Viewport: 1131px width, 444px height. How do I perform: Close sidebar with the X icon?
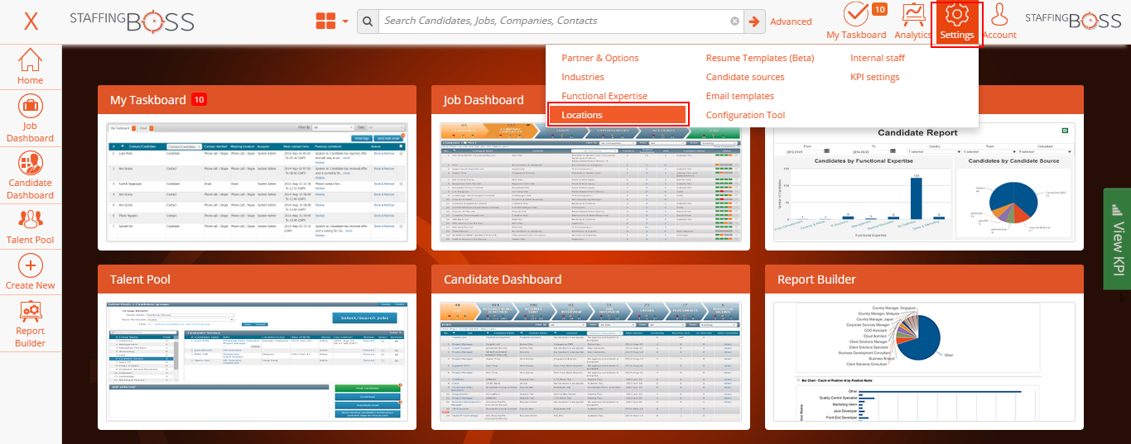tap(31, 21)
